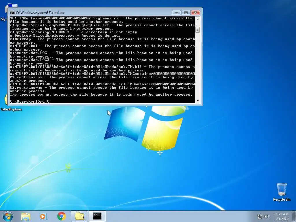Open the Recycle Bin desktop icon
Image resolution: width=296 pixels, height=222 pixels.
pos(282,192)
